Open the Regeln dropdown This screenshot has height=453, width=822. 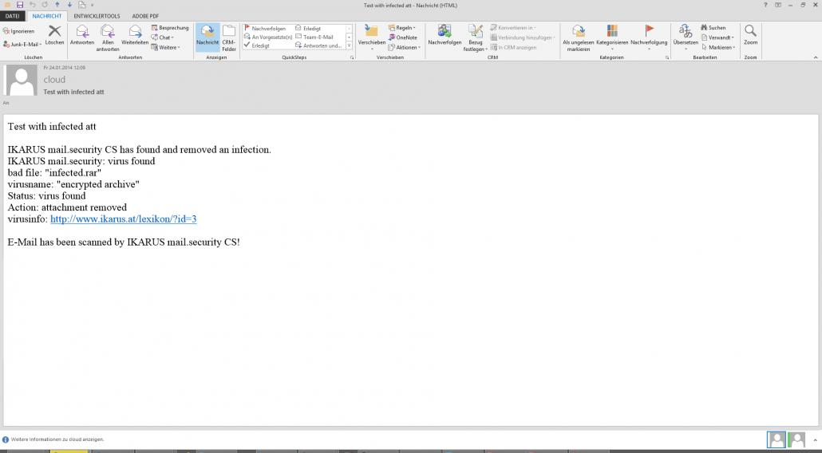(402, 28)
